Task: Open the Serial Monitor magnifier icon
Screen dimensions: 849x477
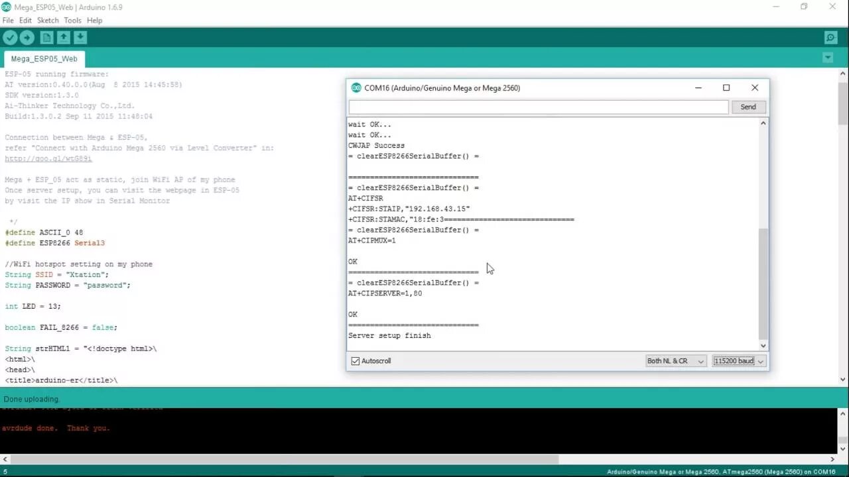Action: point(830,38)
